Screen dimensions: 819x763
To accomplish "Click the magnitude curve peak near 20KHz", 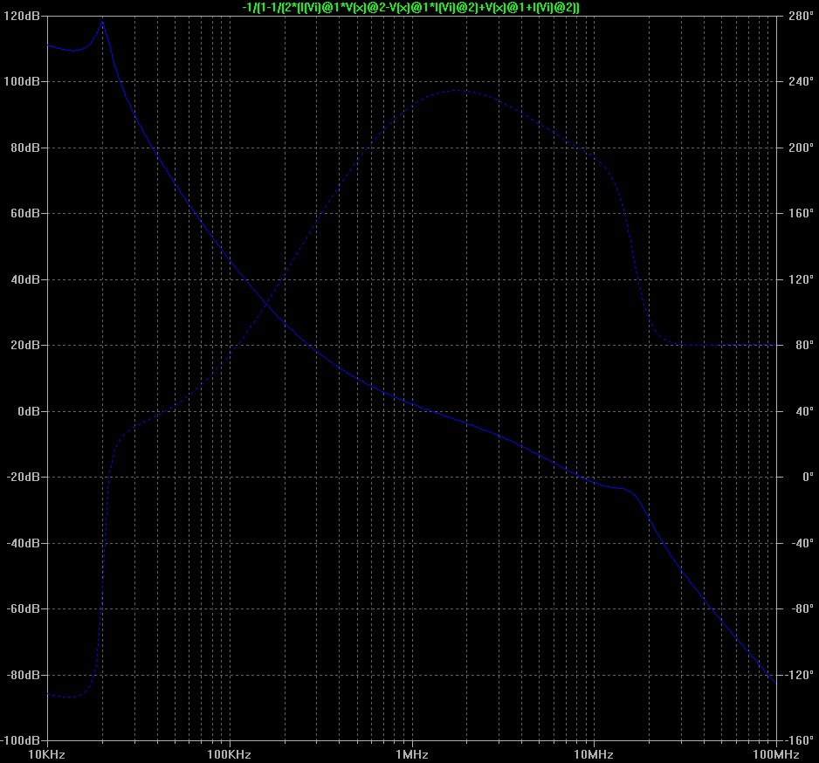I will (102, 23).
